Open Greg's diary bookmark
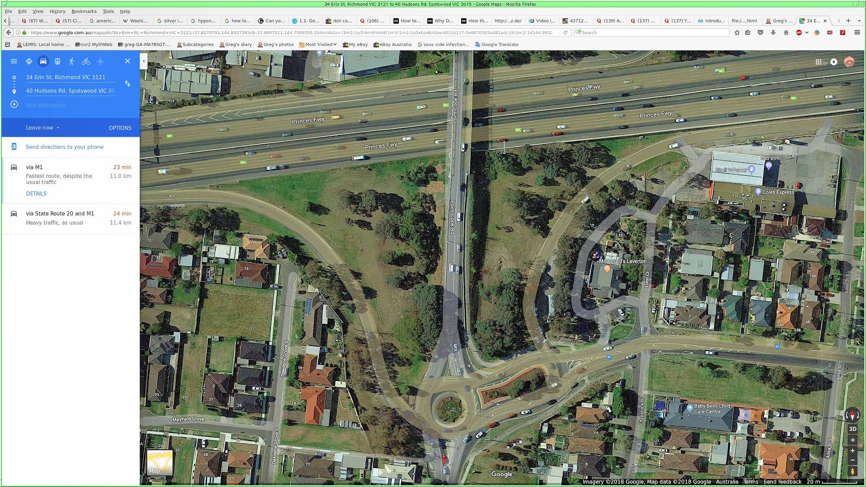The height and width of the screenshot is (487, 866). [236, 44]
